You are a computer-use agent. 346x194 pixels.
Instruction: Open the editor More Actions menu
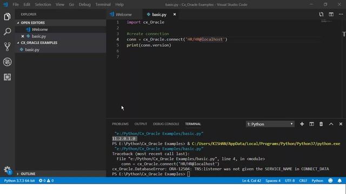coord(341,15)
